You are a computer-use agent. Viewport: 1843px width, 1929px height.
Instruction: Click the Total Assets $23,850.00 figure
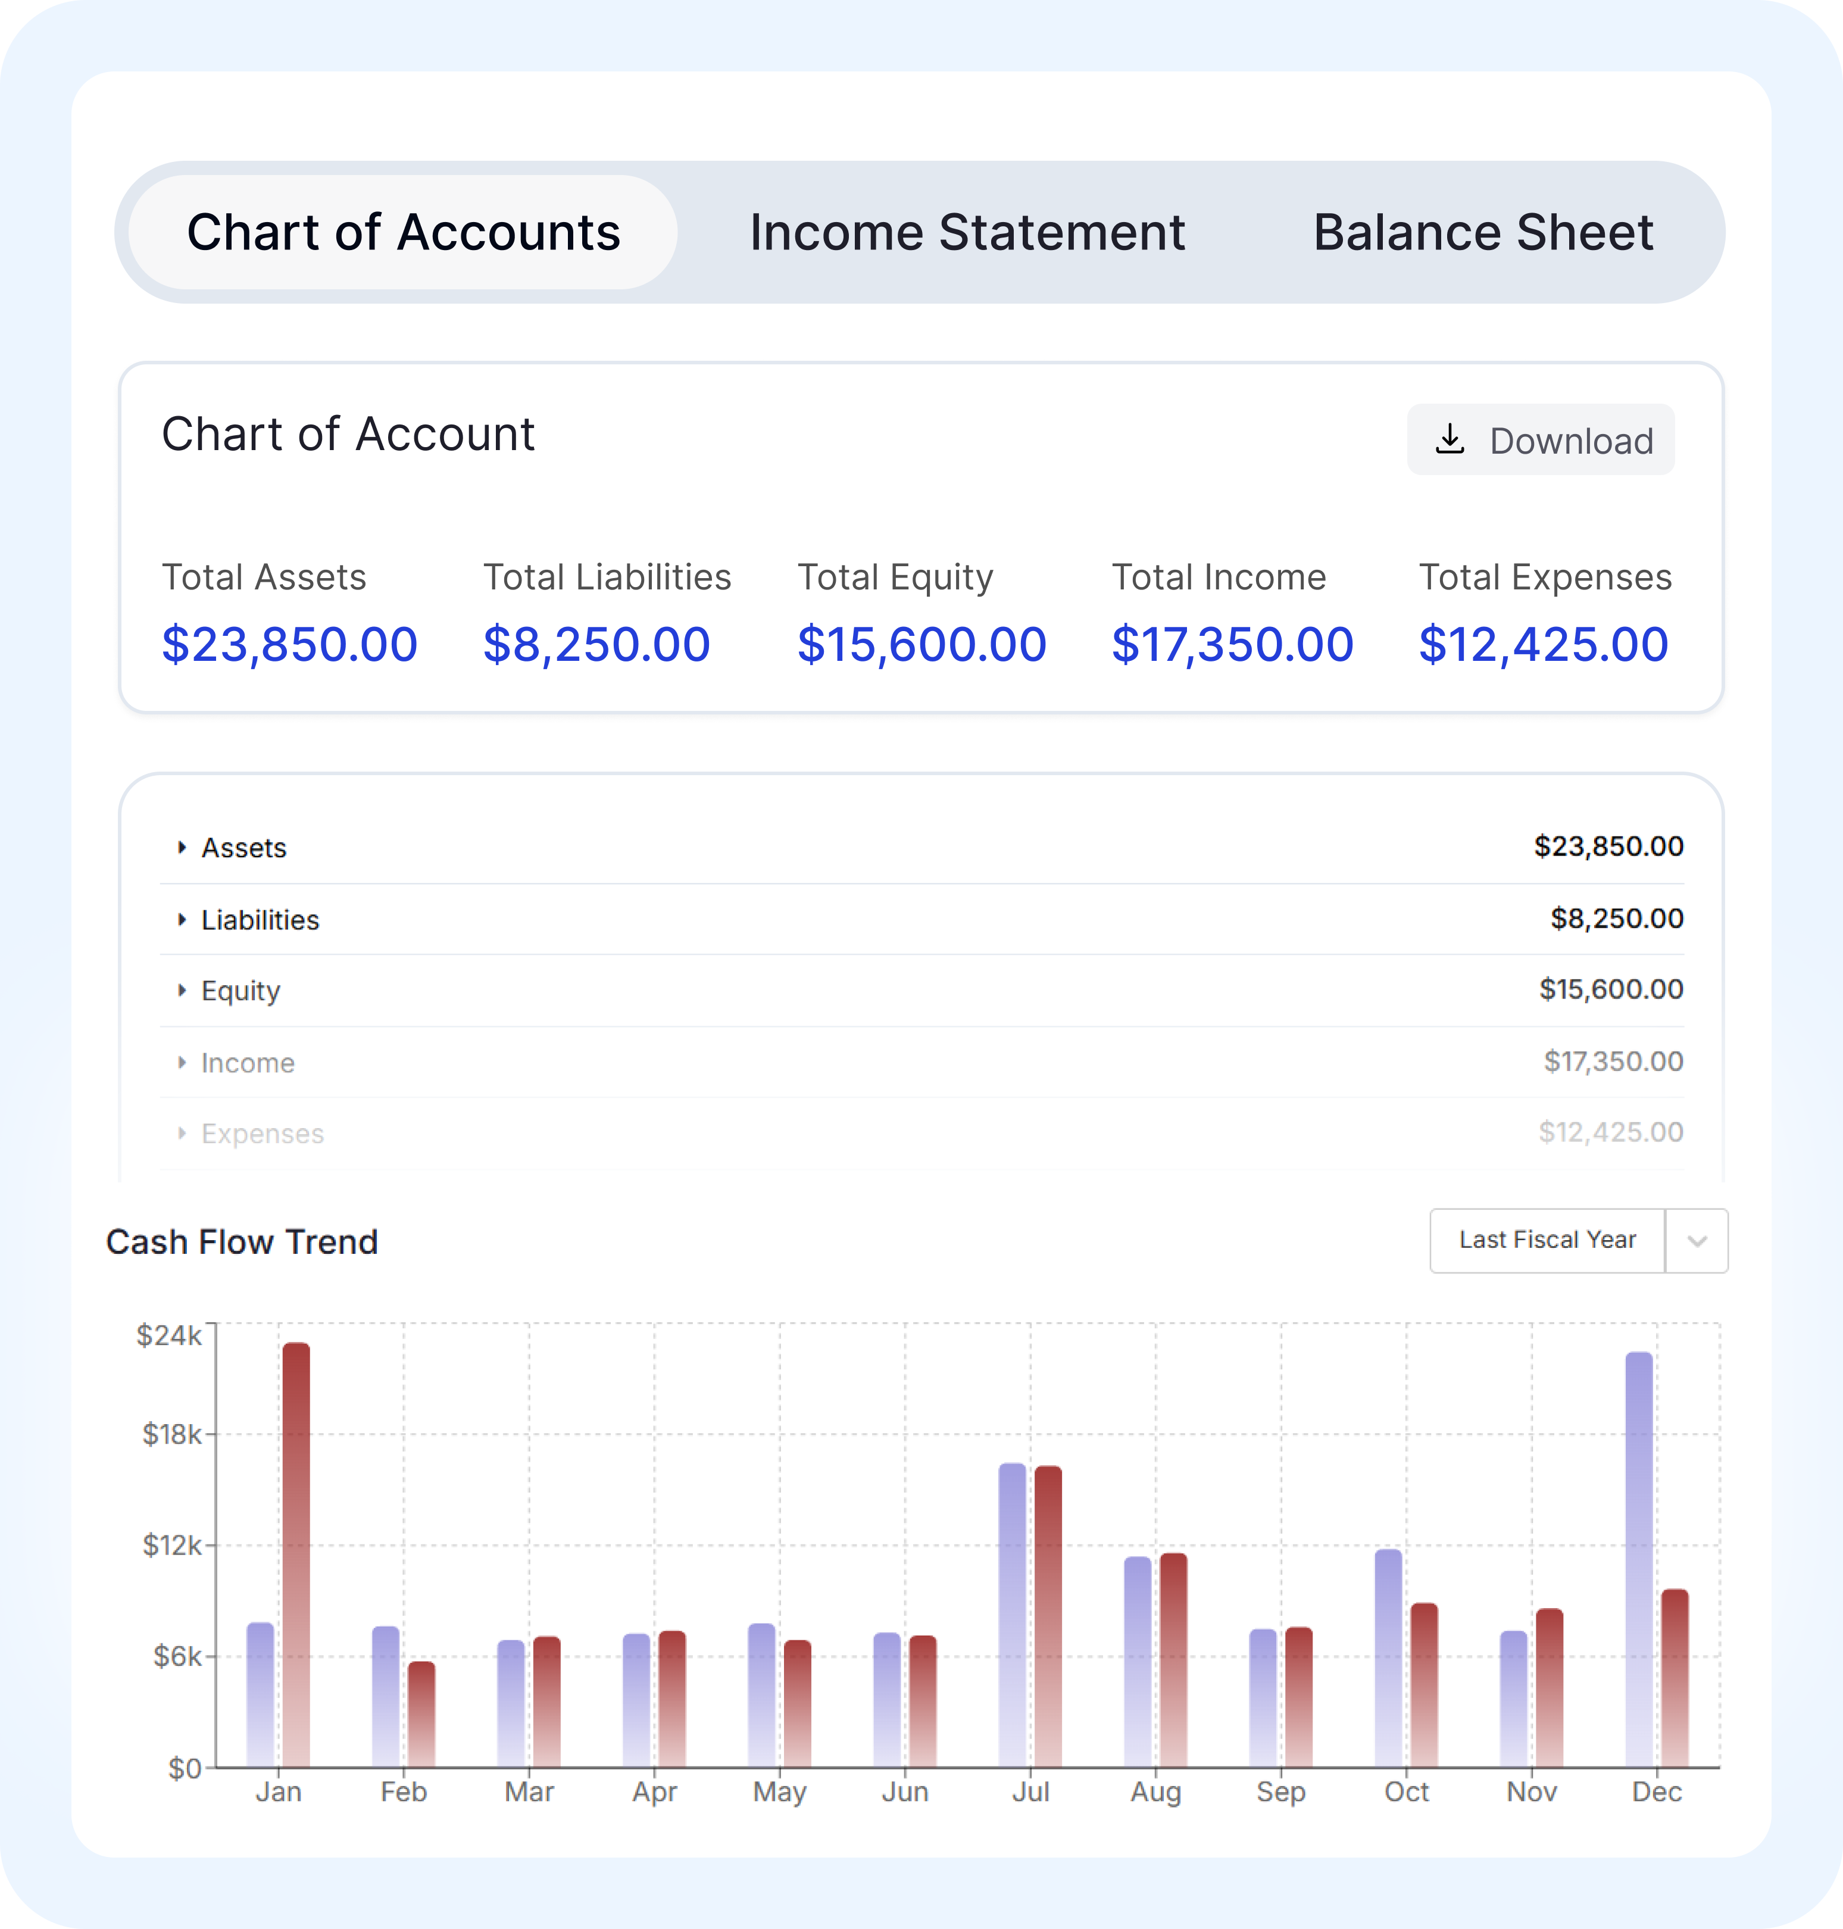290,645
